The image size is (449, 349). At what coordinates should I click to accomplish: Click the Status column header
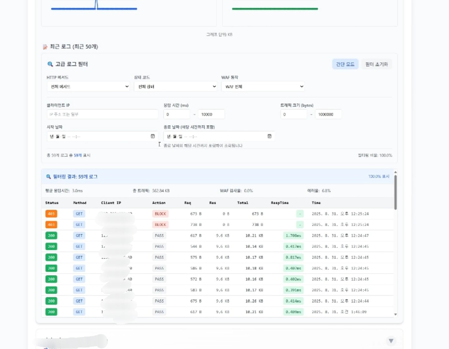tap(52, 203)
